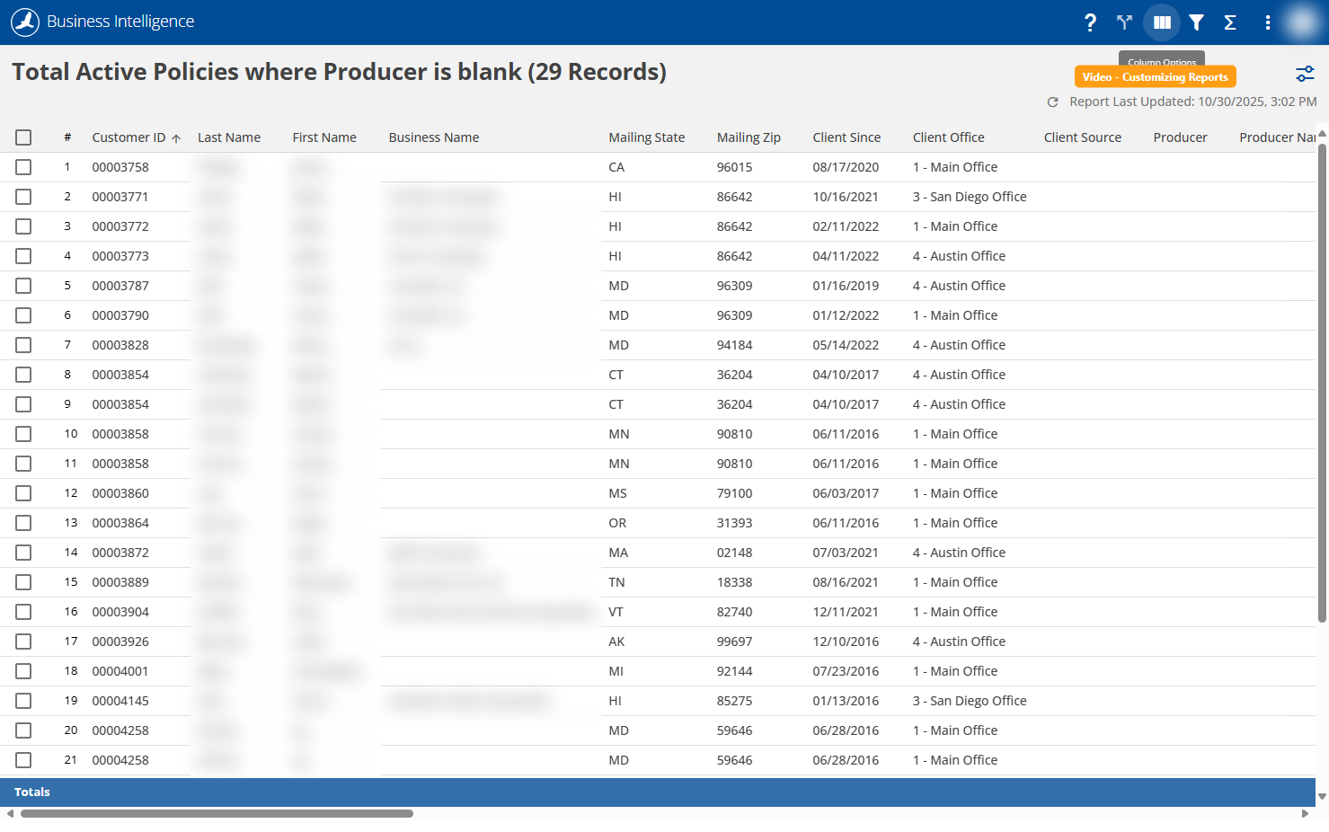The height and width of the screenshot is (832, 1329).
Task: Tick the checkbox for row 10
Action: pyautogui.click(x=23, y=434)
